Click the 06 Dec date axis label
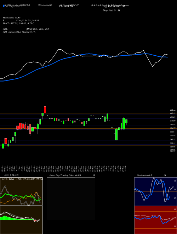This screenshot has width=177, height=234. (3, 169)
